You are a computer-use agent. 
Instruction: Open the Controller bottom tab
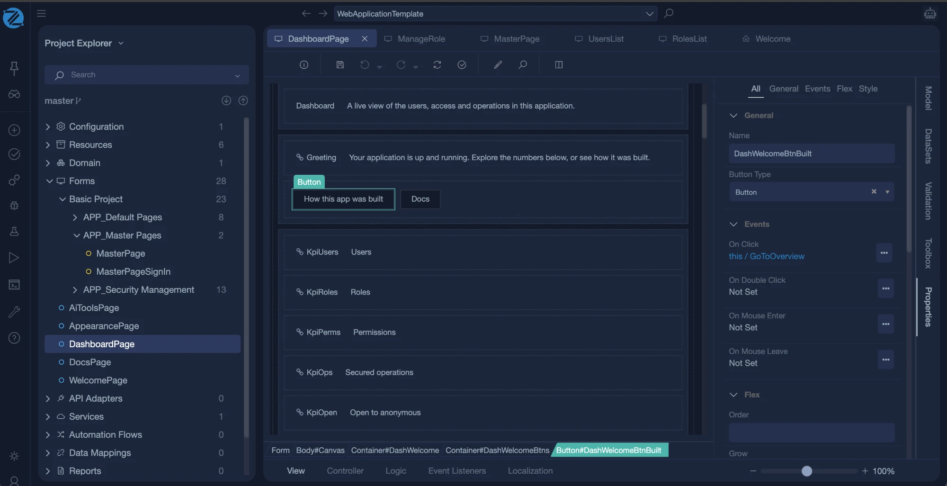(345, 471)
